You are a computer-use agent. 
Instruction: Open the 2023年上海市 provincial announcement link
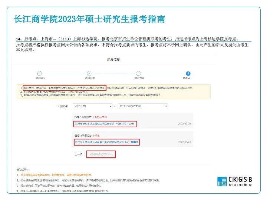(x=106, y=142)
